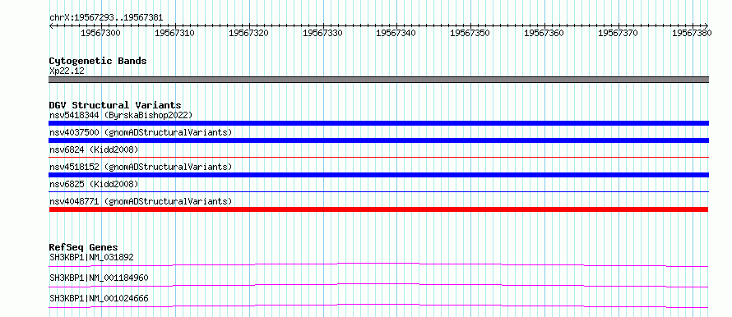Click the gray Xp22.12 cytogenetic band bar
The width and height of the screenshot is (732, 317).
coord(378,80)
